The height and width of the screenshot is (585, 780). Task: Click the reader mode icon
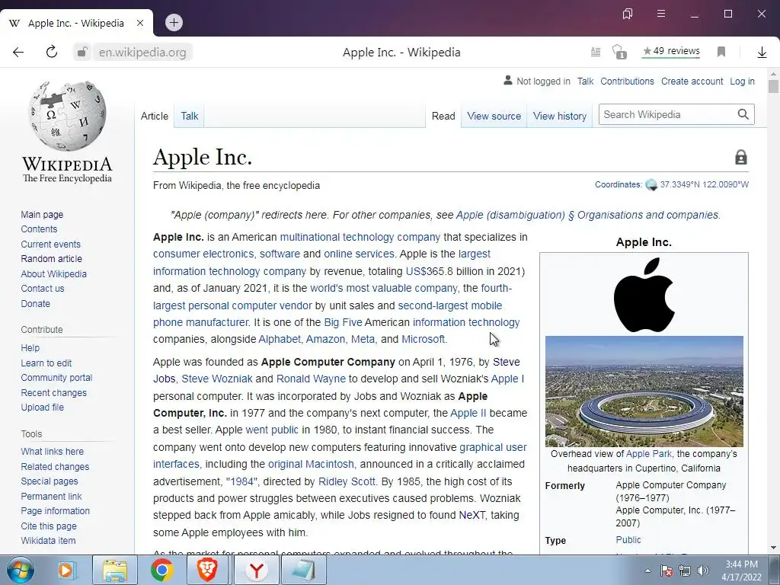pyautogui.click(x=596, y=52)
